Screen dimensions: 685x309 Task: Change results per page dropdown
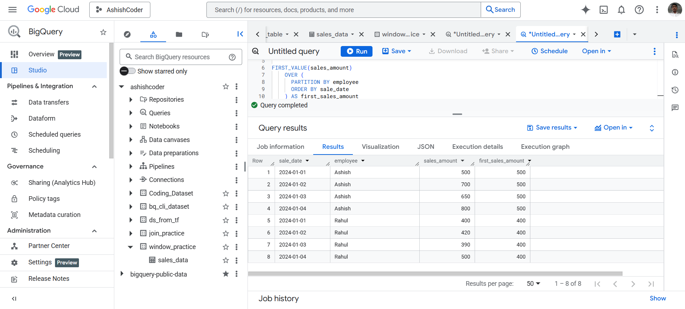[533, 283]
